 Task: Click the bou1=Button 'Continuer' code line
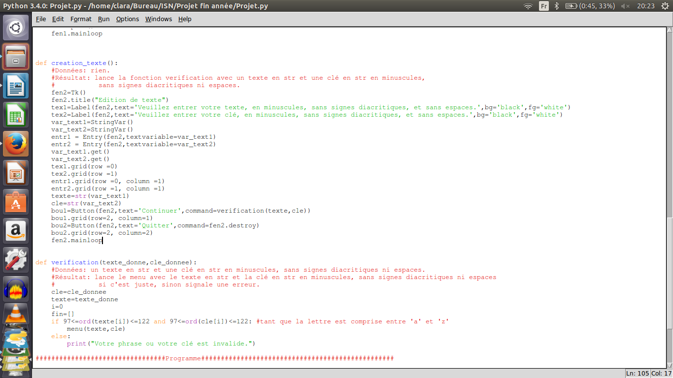click(181, 211)
